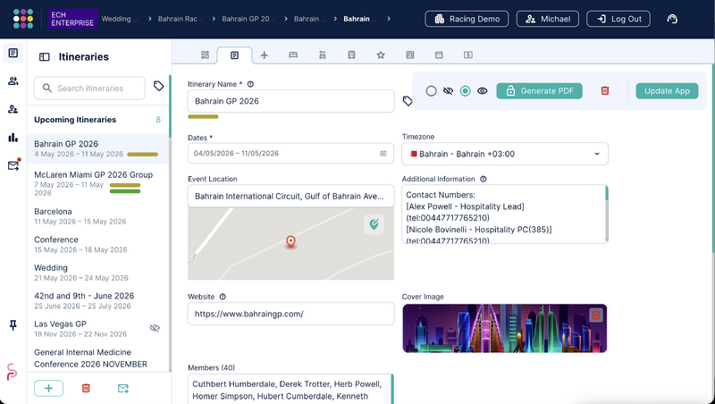715x404 pixels.
Task: Click the yellow tag color bar under itinerary name
Action: coord(204,117)
